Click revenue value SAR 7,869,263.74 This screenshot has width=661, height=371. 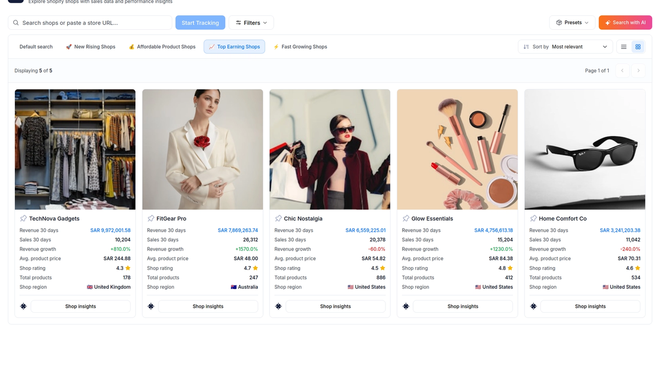(x=238, y=230)
